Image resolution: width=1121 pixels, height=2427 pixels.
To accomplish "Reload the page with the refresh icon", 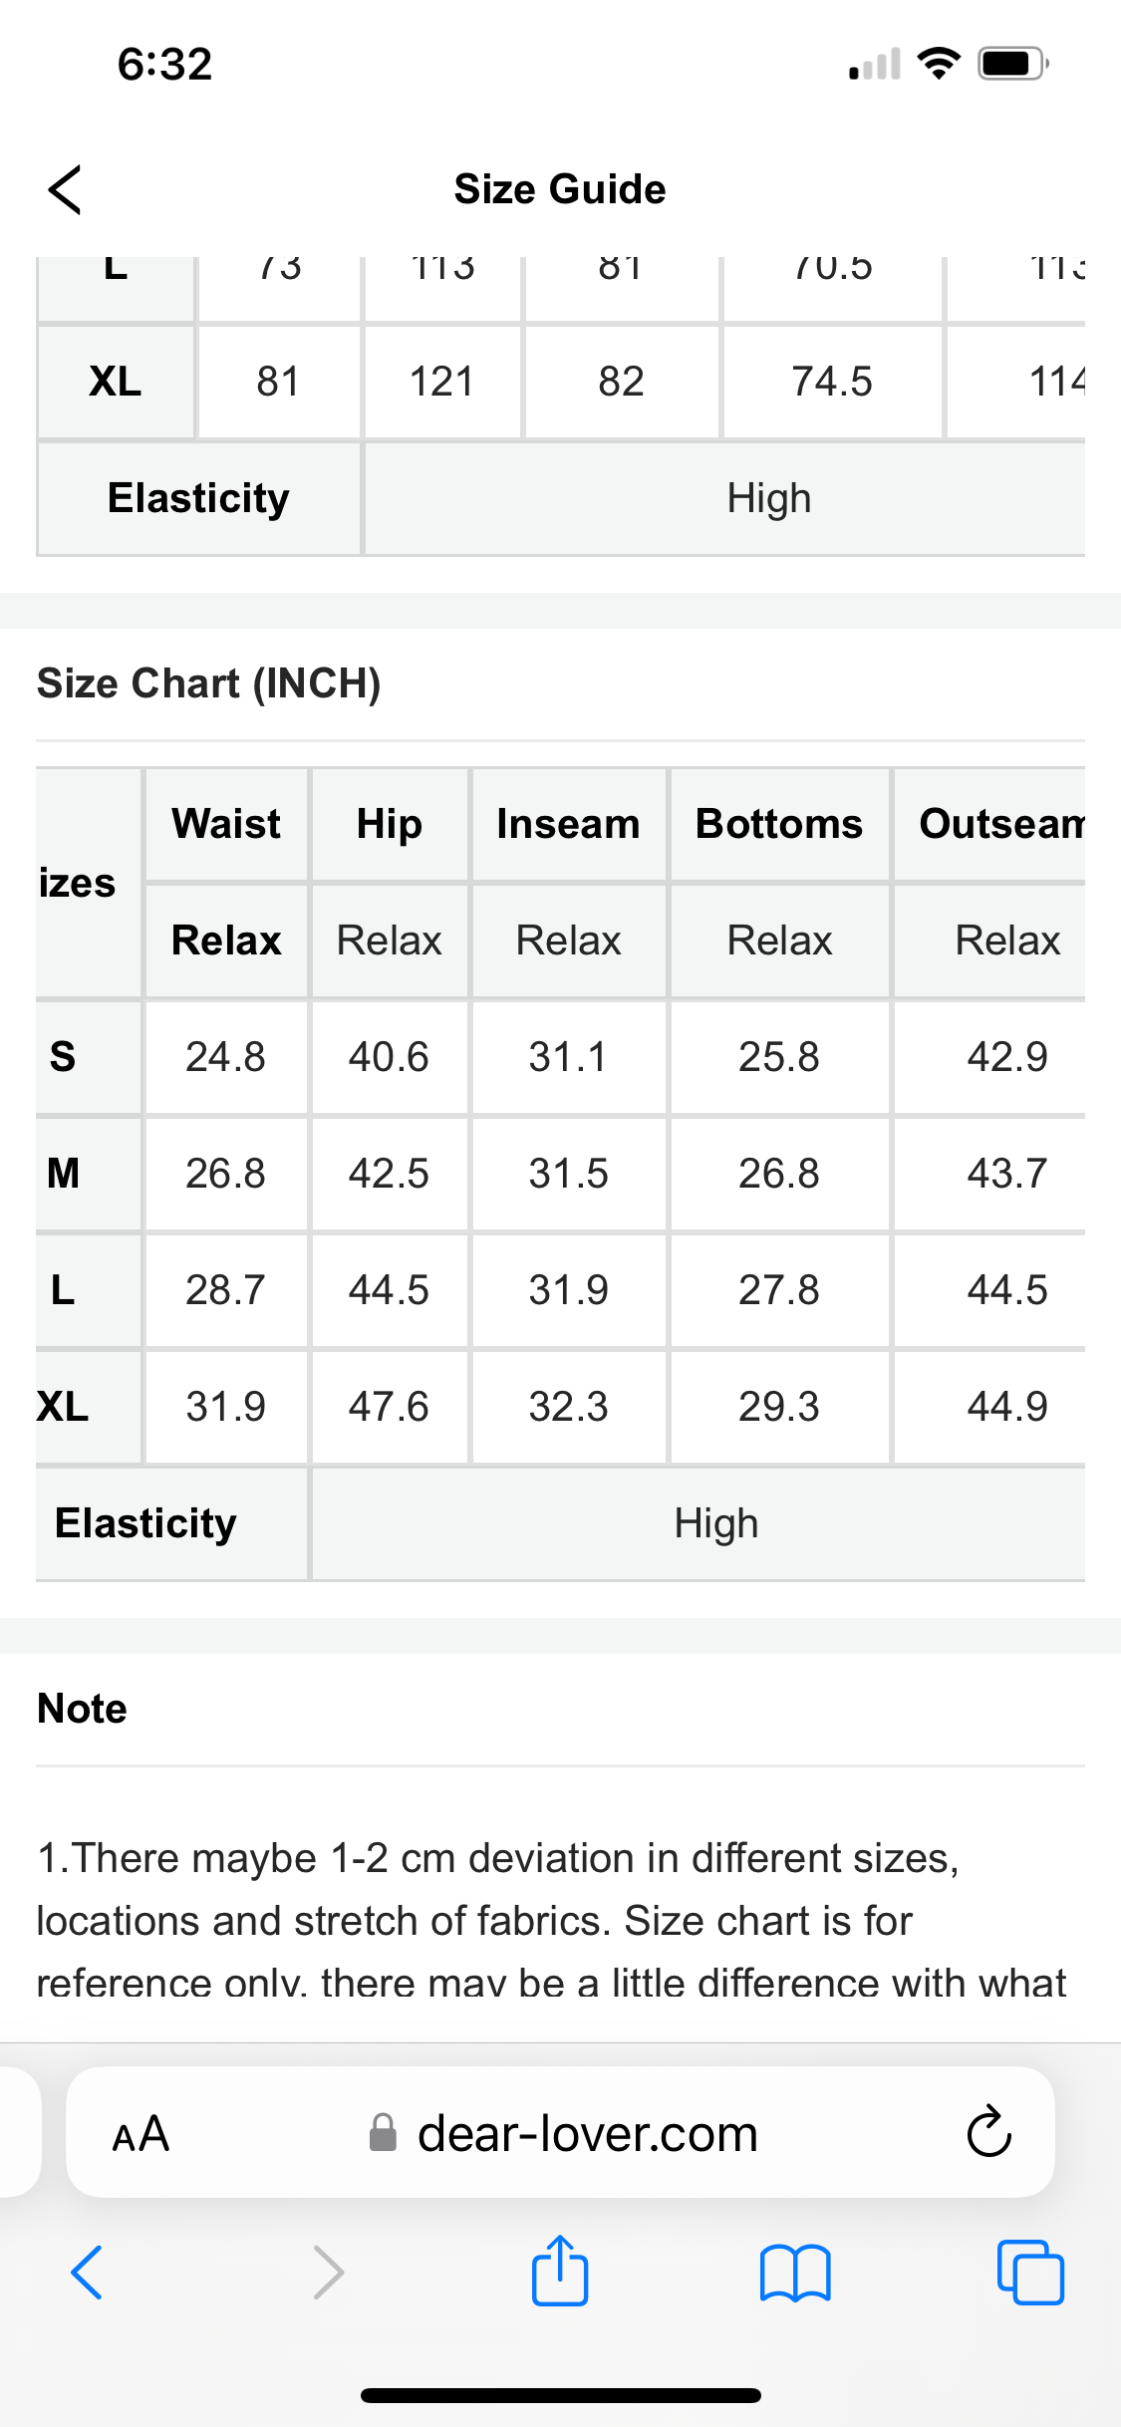I will tap(988, 2133).
